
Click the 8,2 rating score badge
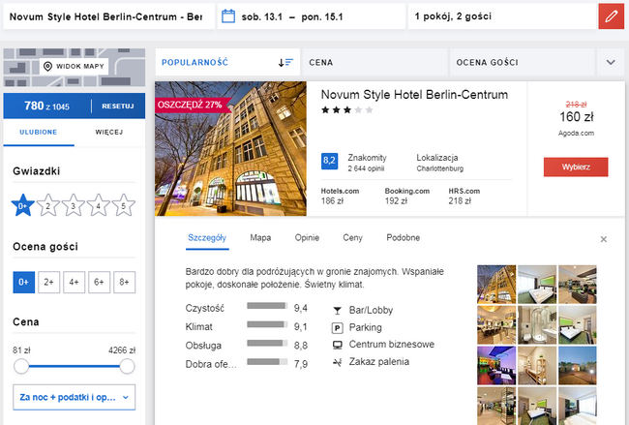tap(329, 161)
